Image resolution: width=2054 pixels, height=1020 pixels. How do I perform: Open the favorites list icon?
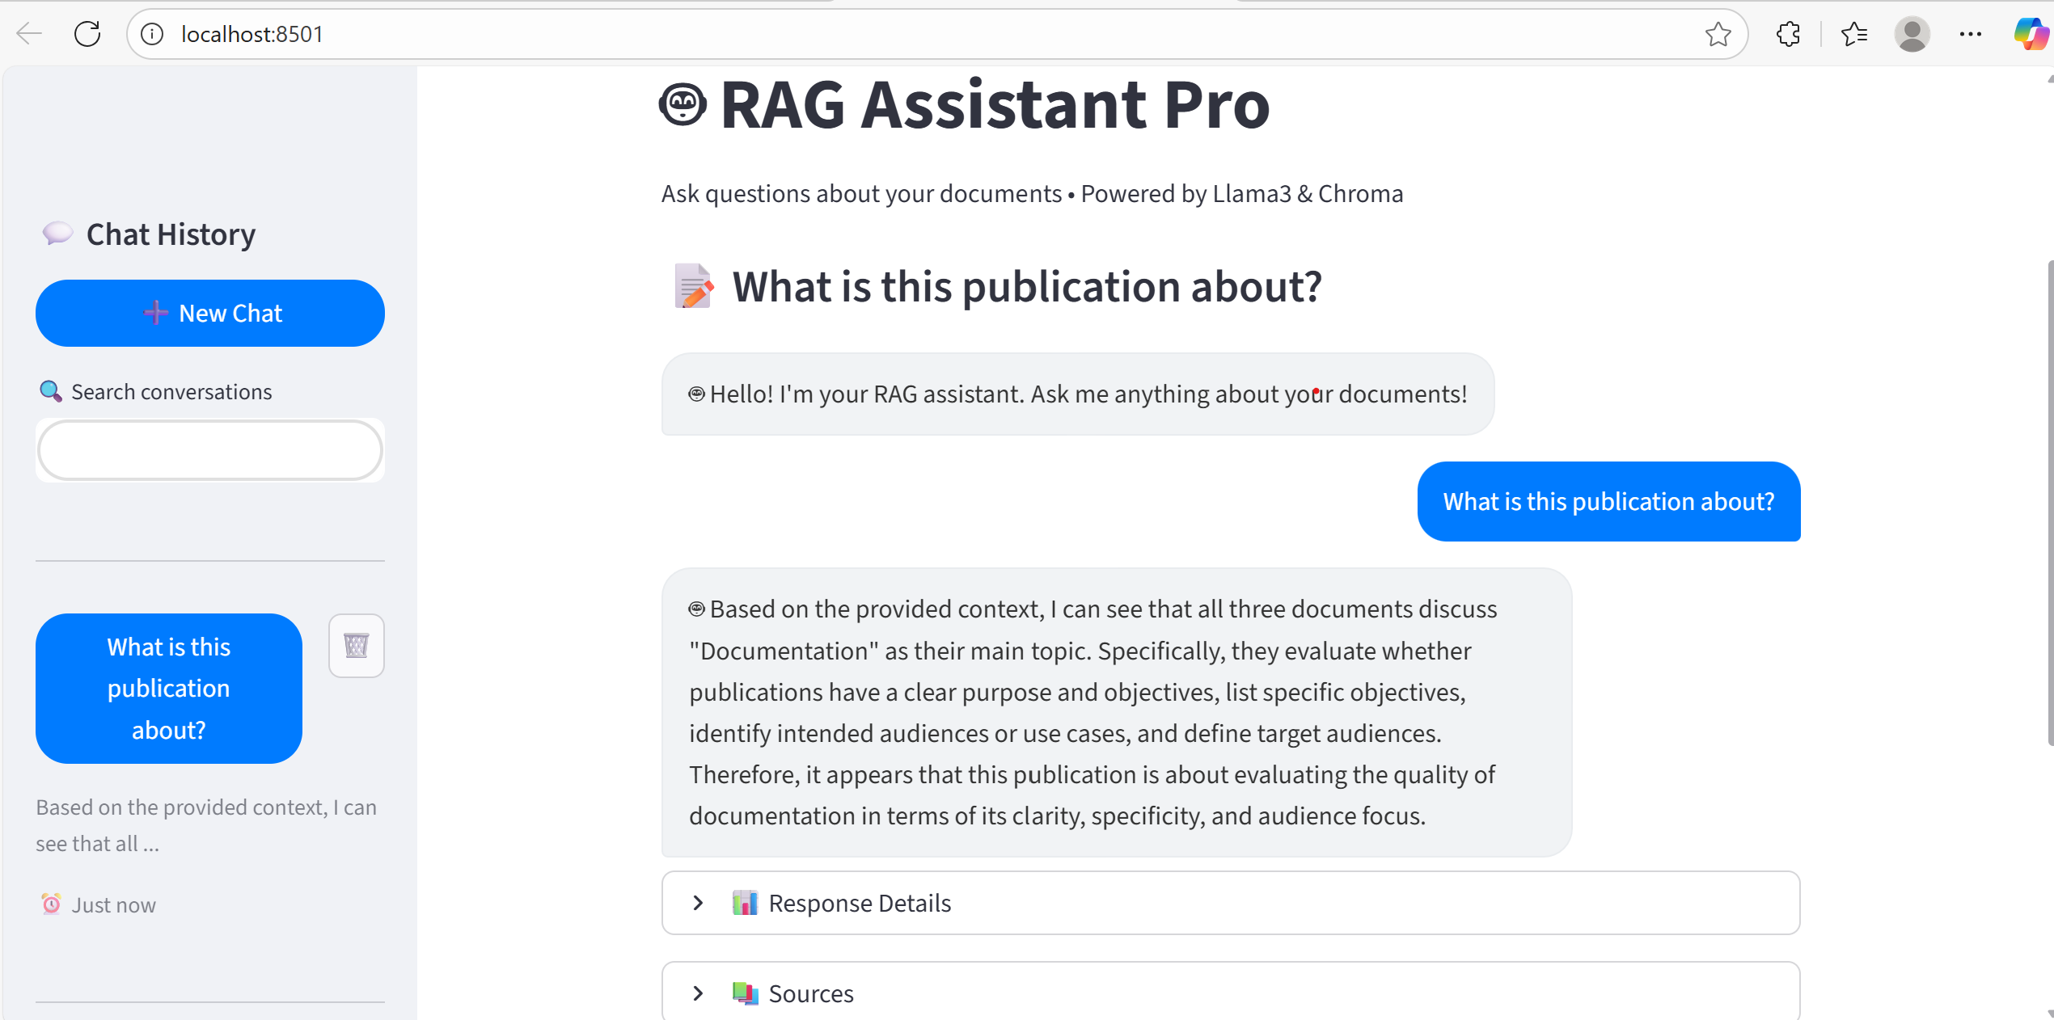point(1853,34)
